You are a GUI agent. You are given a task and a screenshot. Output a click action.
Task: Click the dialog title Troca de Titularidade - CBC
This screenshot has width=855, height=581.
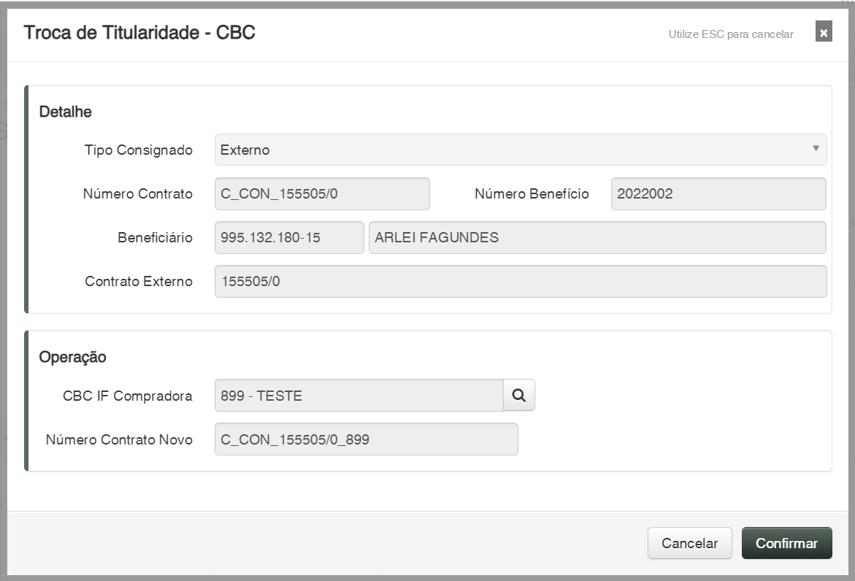[x=139, y=33]
